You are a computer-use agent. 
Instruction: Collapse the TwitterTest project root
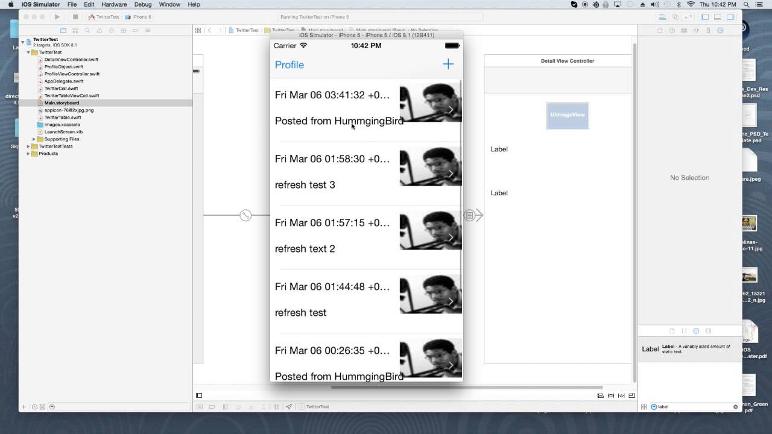[x=23, y=42]
